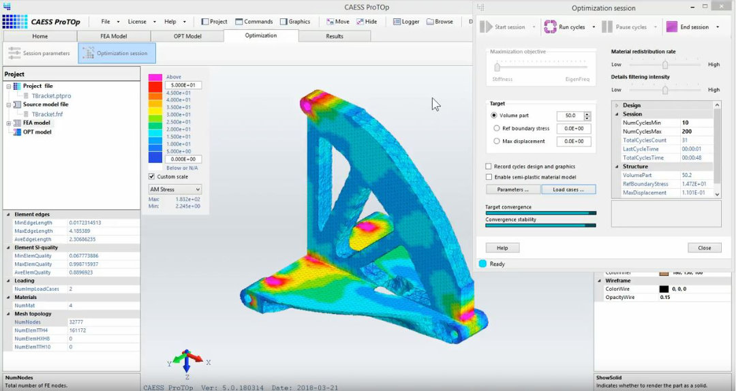Switch to the Results tab

(334, 36)
